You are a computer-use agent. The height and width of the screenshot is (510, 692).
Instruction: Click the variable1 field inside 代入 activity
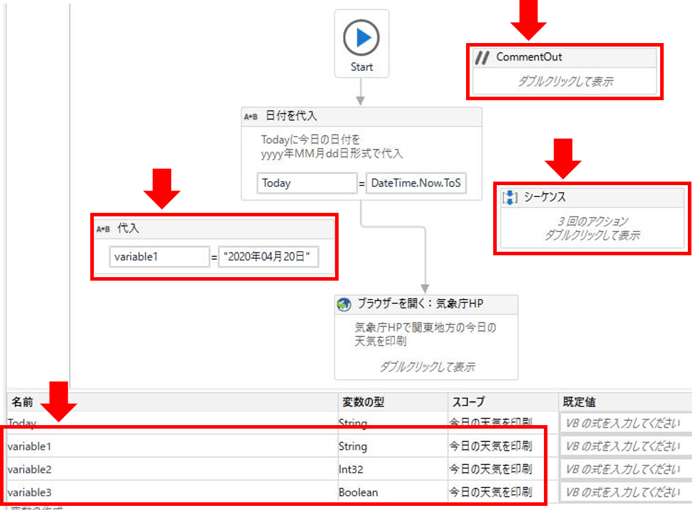click(x=159, y=256)
